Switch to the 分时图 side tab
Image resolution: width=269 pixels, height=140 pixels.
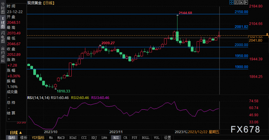pos(3,8)
